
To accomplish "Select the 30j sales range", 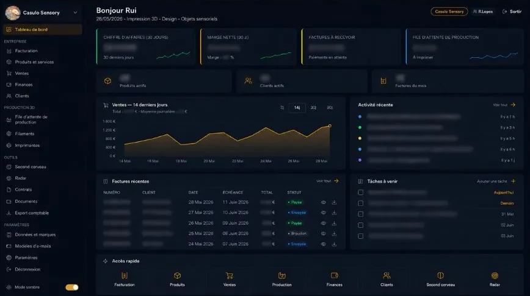I will [x=313, y=108].
